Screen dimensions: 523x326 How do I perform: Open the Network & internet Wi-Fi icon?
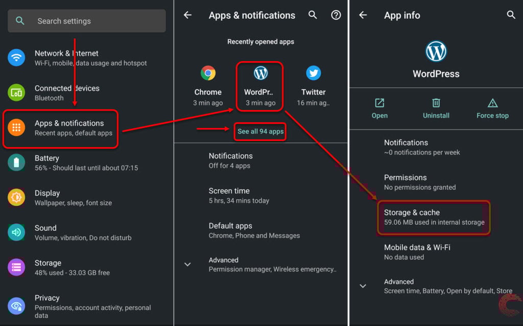tap(16, 58)
